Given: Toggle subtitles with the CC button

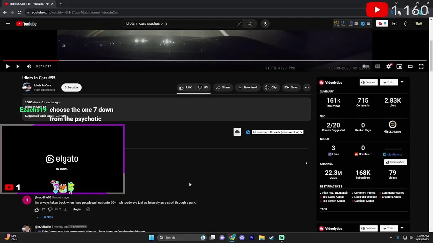Looking at the screenshot, I should [378, 66].
